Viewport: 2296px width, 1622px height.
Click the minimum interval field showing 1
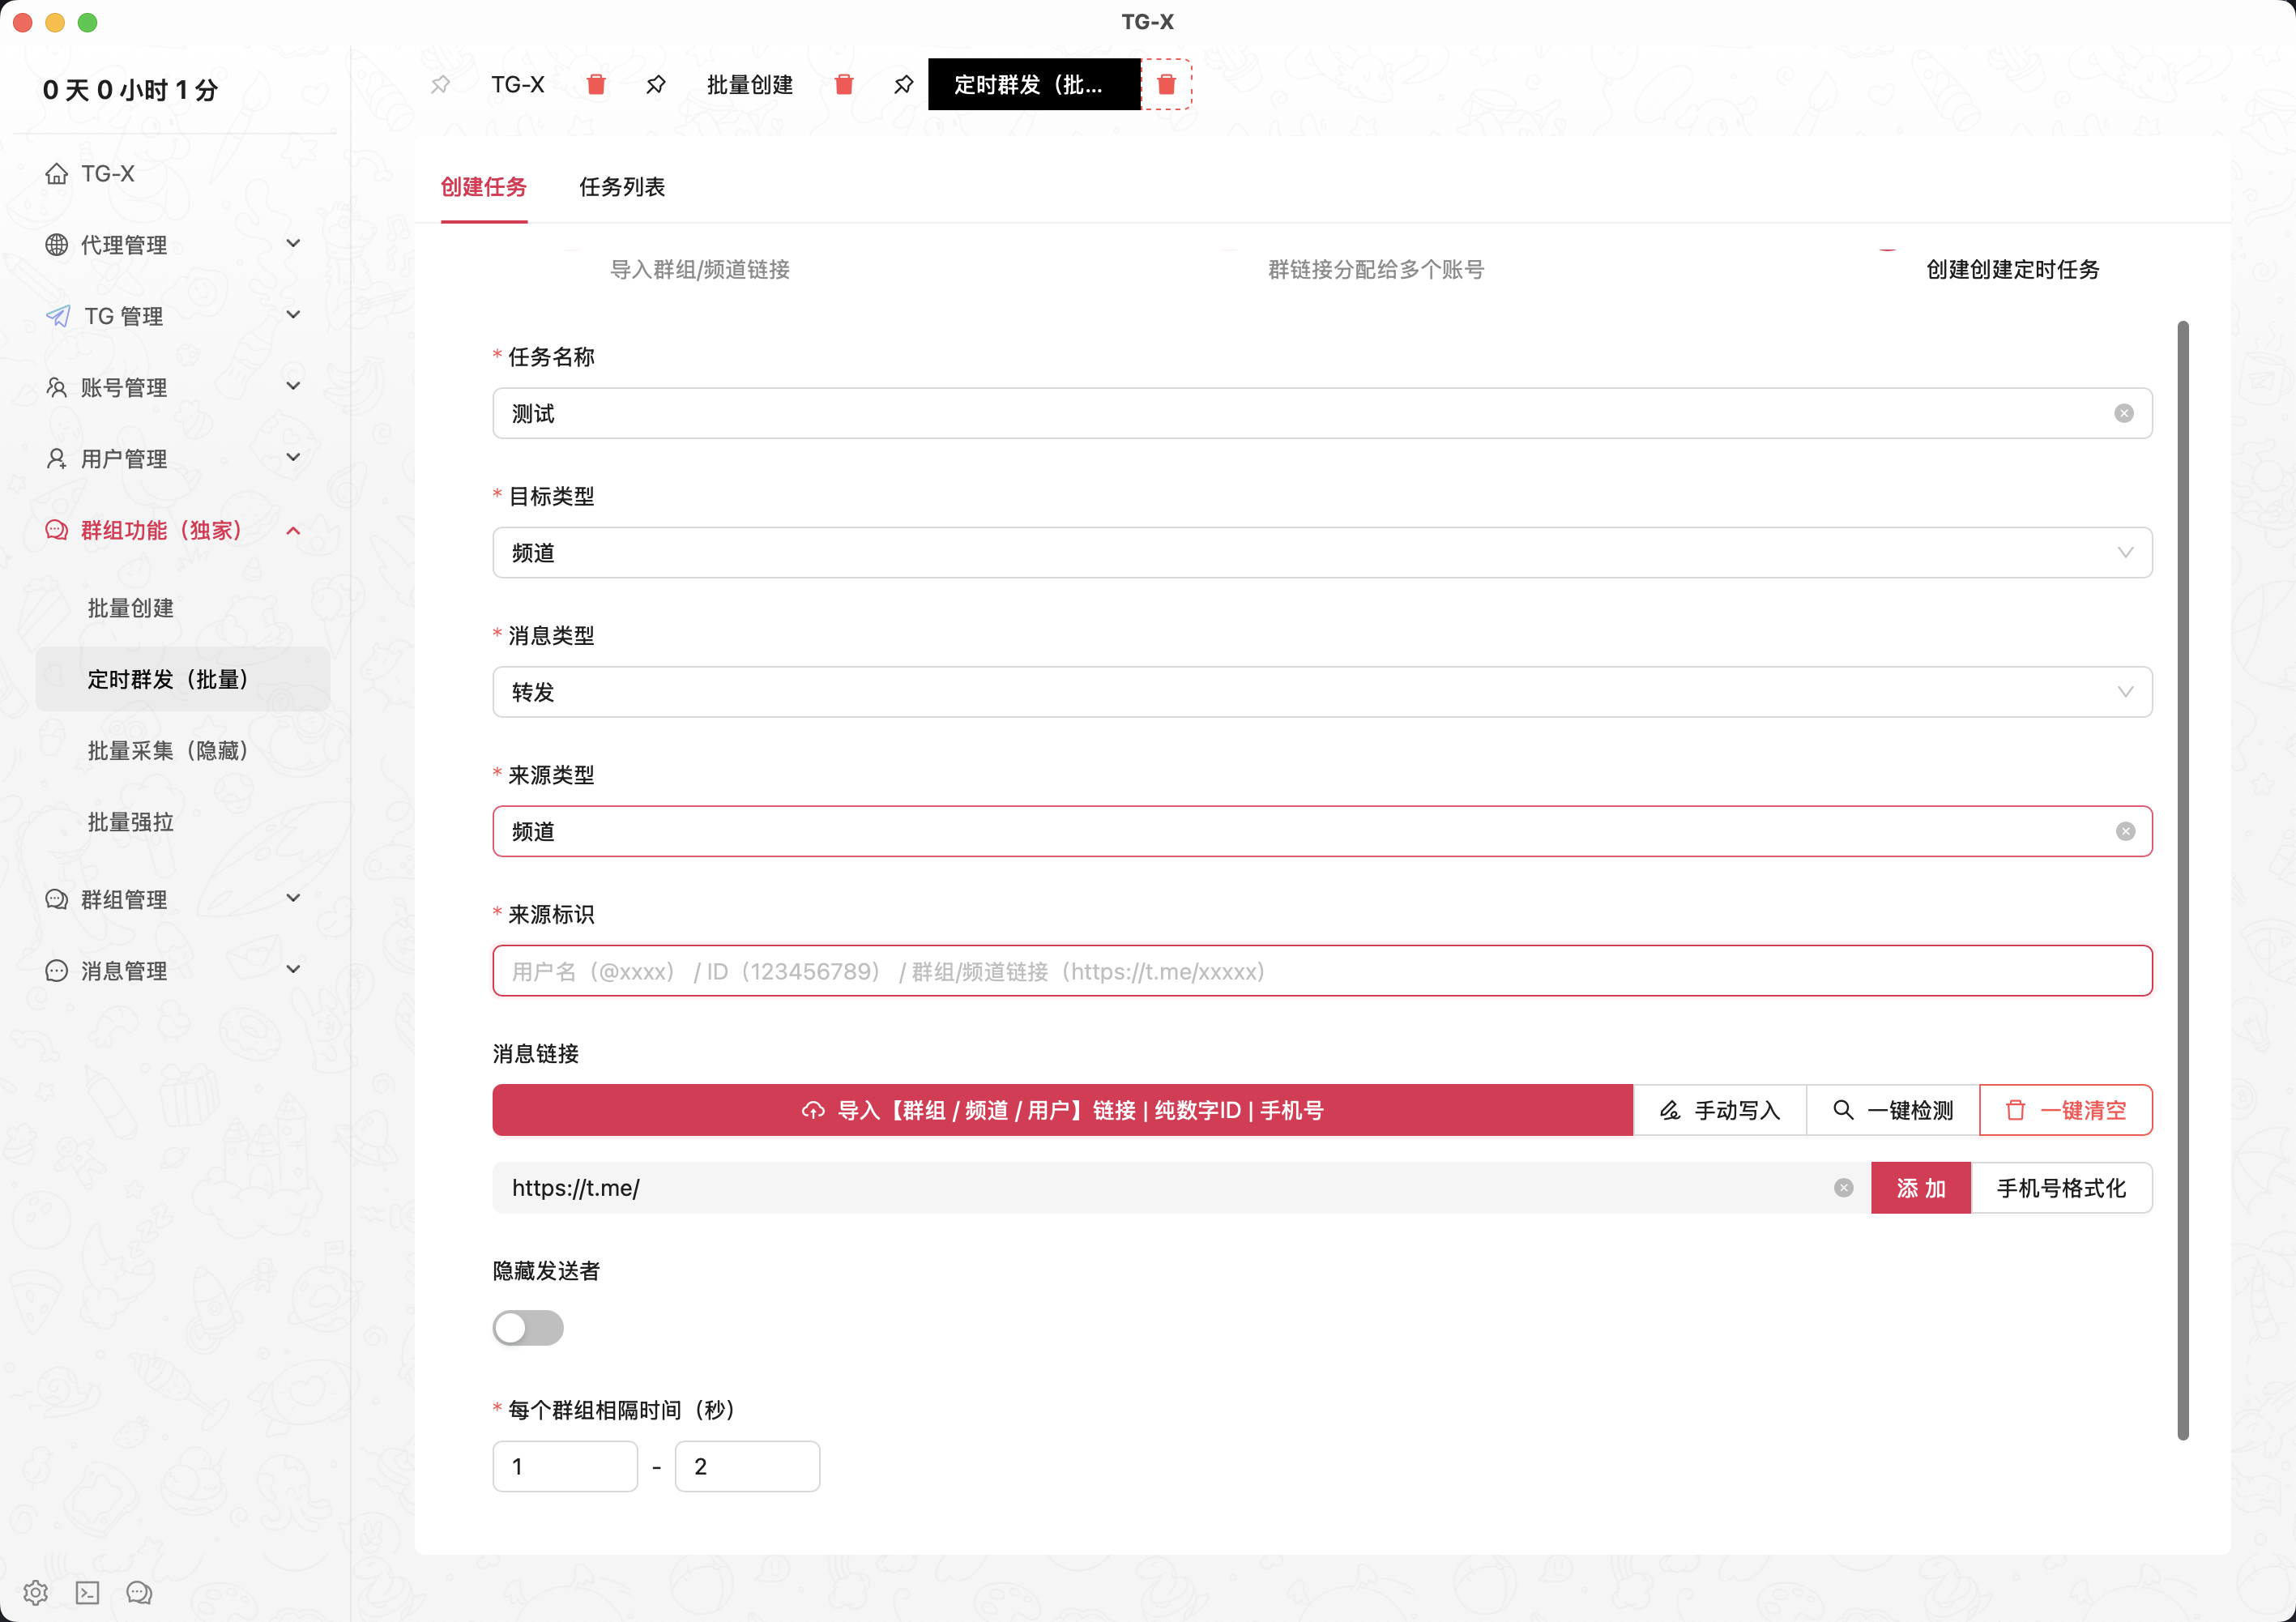point(565,1467)
